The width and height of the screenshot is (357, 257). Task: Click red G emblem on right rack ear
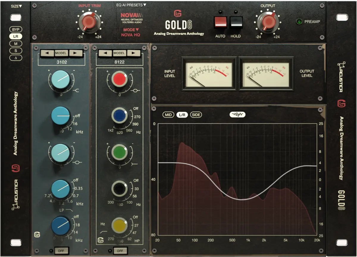(341, 104)
